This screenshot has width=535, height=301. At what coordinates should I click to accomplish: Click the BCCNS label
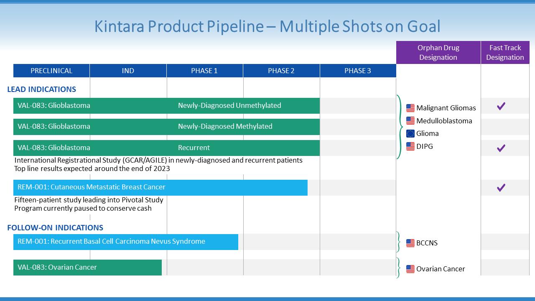click(x=427, y=243)
